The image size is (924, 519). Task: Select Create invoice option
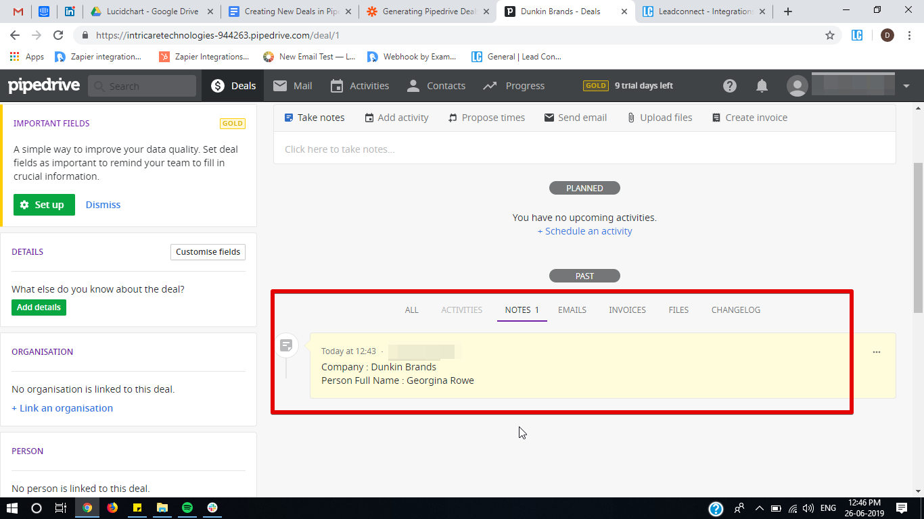(749, 118)
